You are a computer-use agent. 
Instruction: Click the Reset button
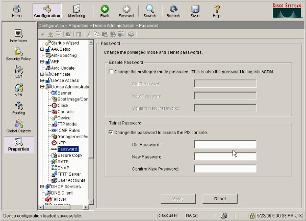tap(220, 199)
